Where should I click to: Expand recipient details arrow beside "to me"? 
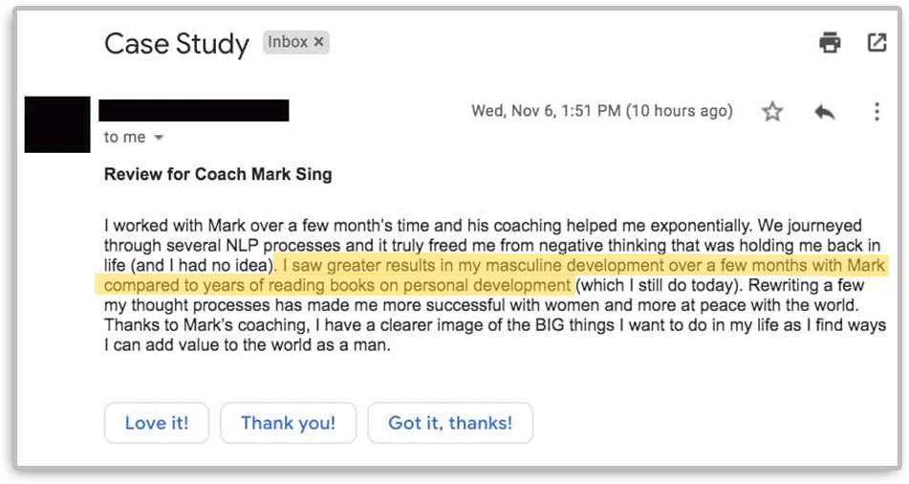click(x=159, y=138)
